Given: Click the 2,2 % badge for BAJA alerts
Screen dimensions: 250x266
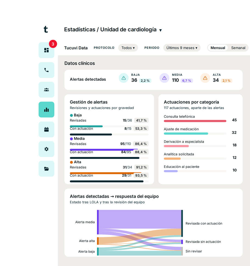Looking at the screenshot, I should 145,81.
